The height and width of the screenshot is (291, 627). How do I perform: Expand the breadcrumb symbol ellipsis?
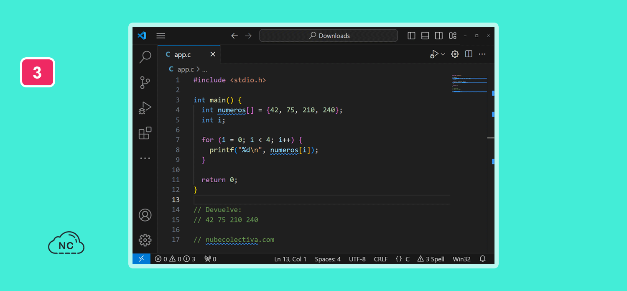204,70
